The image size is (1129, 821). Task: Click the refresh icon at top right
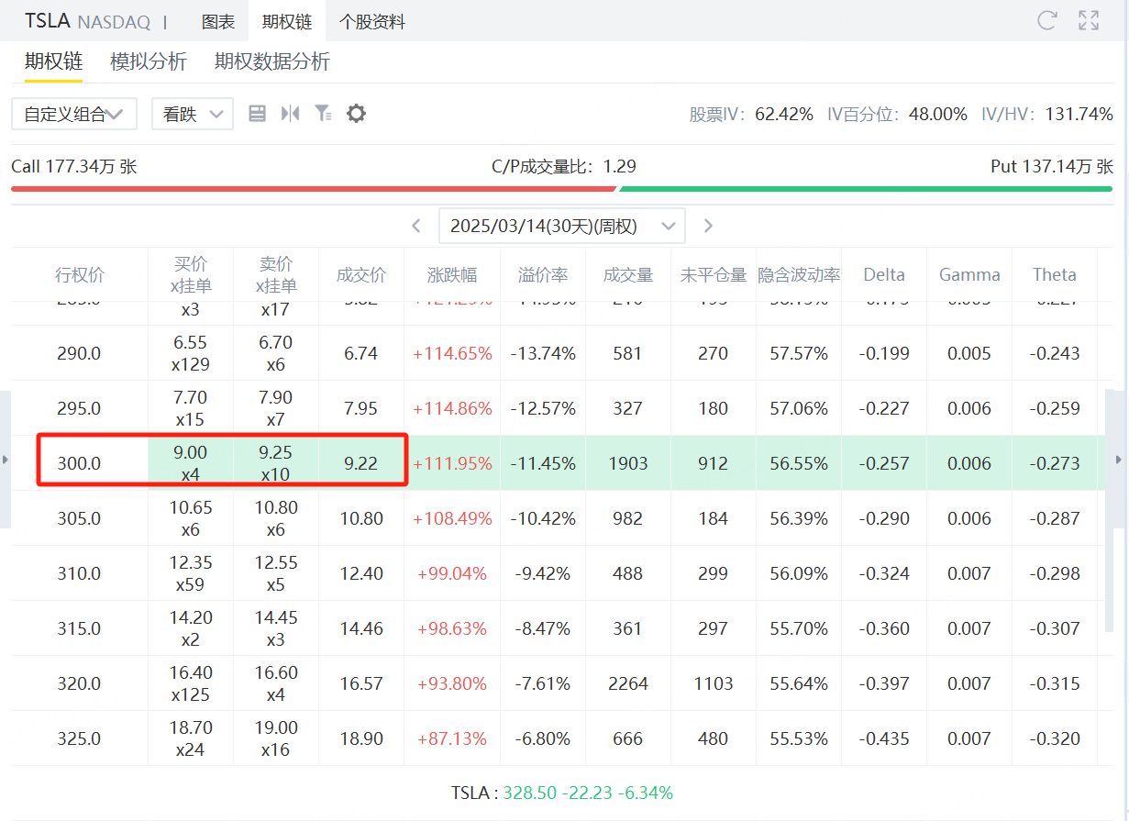click(1047, 20)
